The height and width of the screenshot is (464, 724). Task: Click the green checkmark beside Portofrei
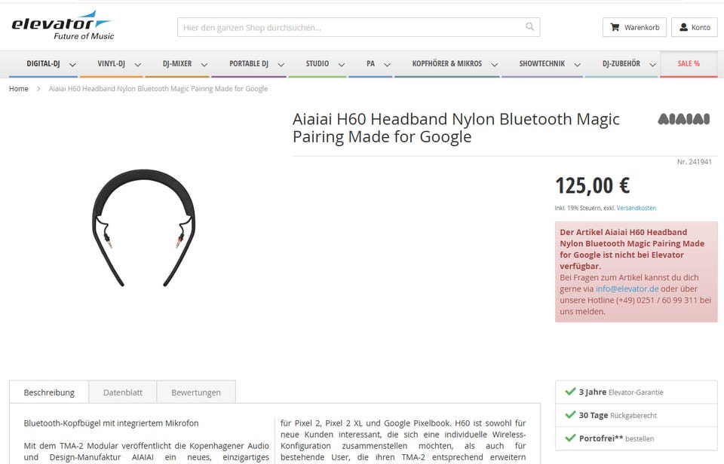point(570,437)
